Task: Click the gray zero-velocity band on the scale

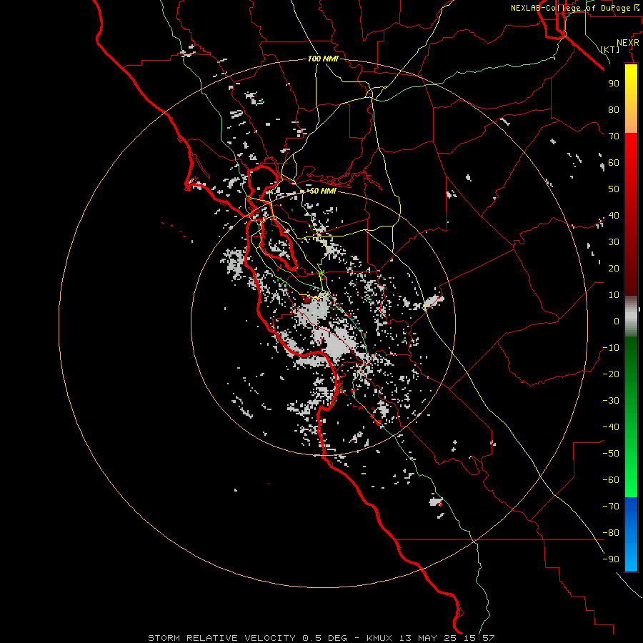Action: click(x=631, y=316)
